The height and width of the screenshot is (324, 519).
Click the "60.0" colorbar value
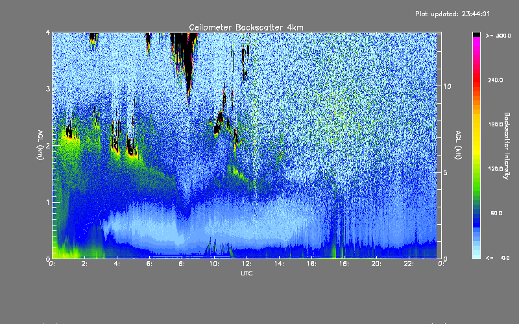pos(496,213)
